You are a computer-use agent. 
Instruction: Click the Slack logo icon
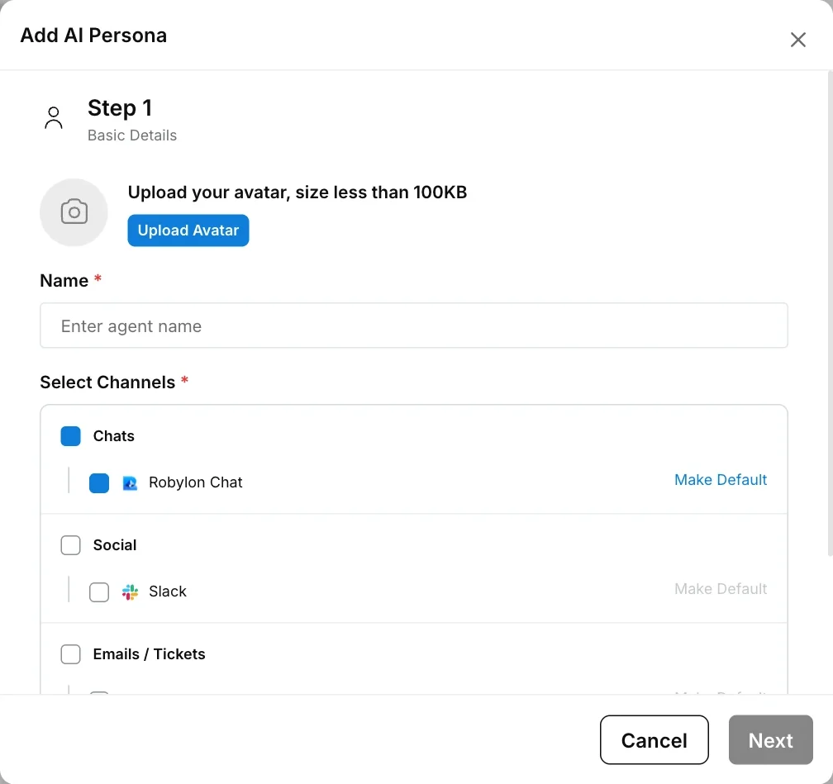[x=130, y=592]
